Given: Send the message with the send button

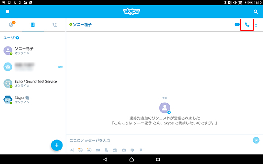Looking at the screenshot, I should [x=256, y=140].
